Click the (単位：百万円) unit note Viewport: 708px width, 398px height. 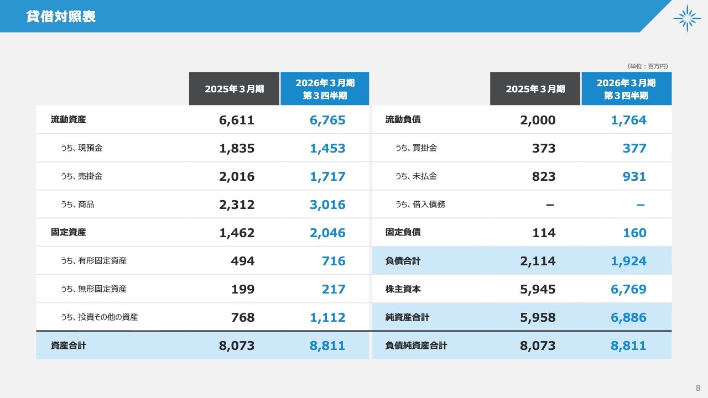[648, 66]
